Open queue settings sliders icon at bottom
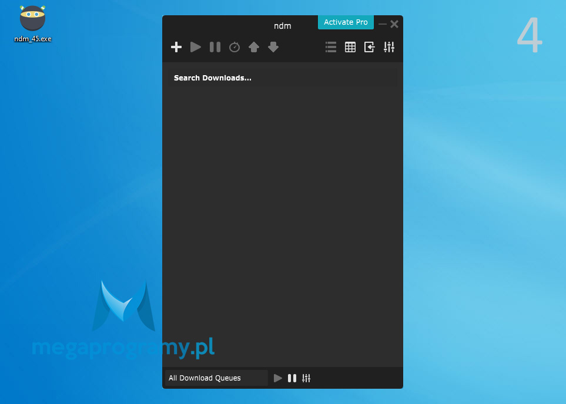566x404 pixels. coord(306,378)
